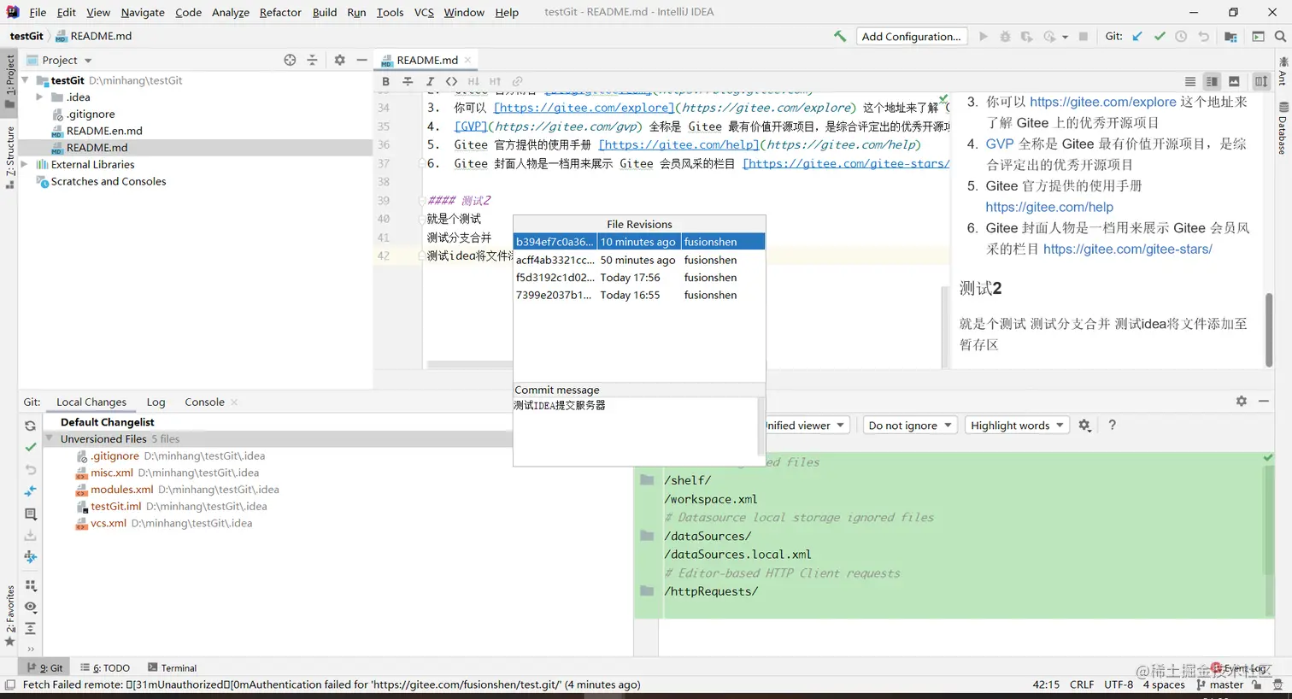
Task: Expand the .idea folder
Action: pyautogui.click(x=39, y=97)
